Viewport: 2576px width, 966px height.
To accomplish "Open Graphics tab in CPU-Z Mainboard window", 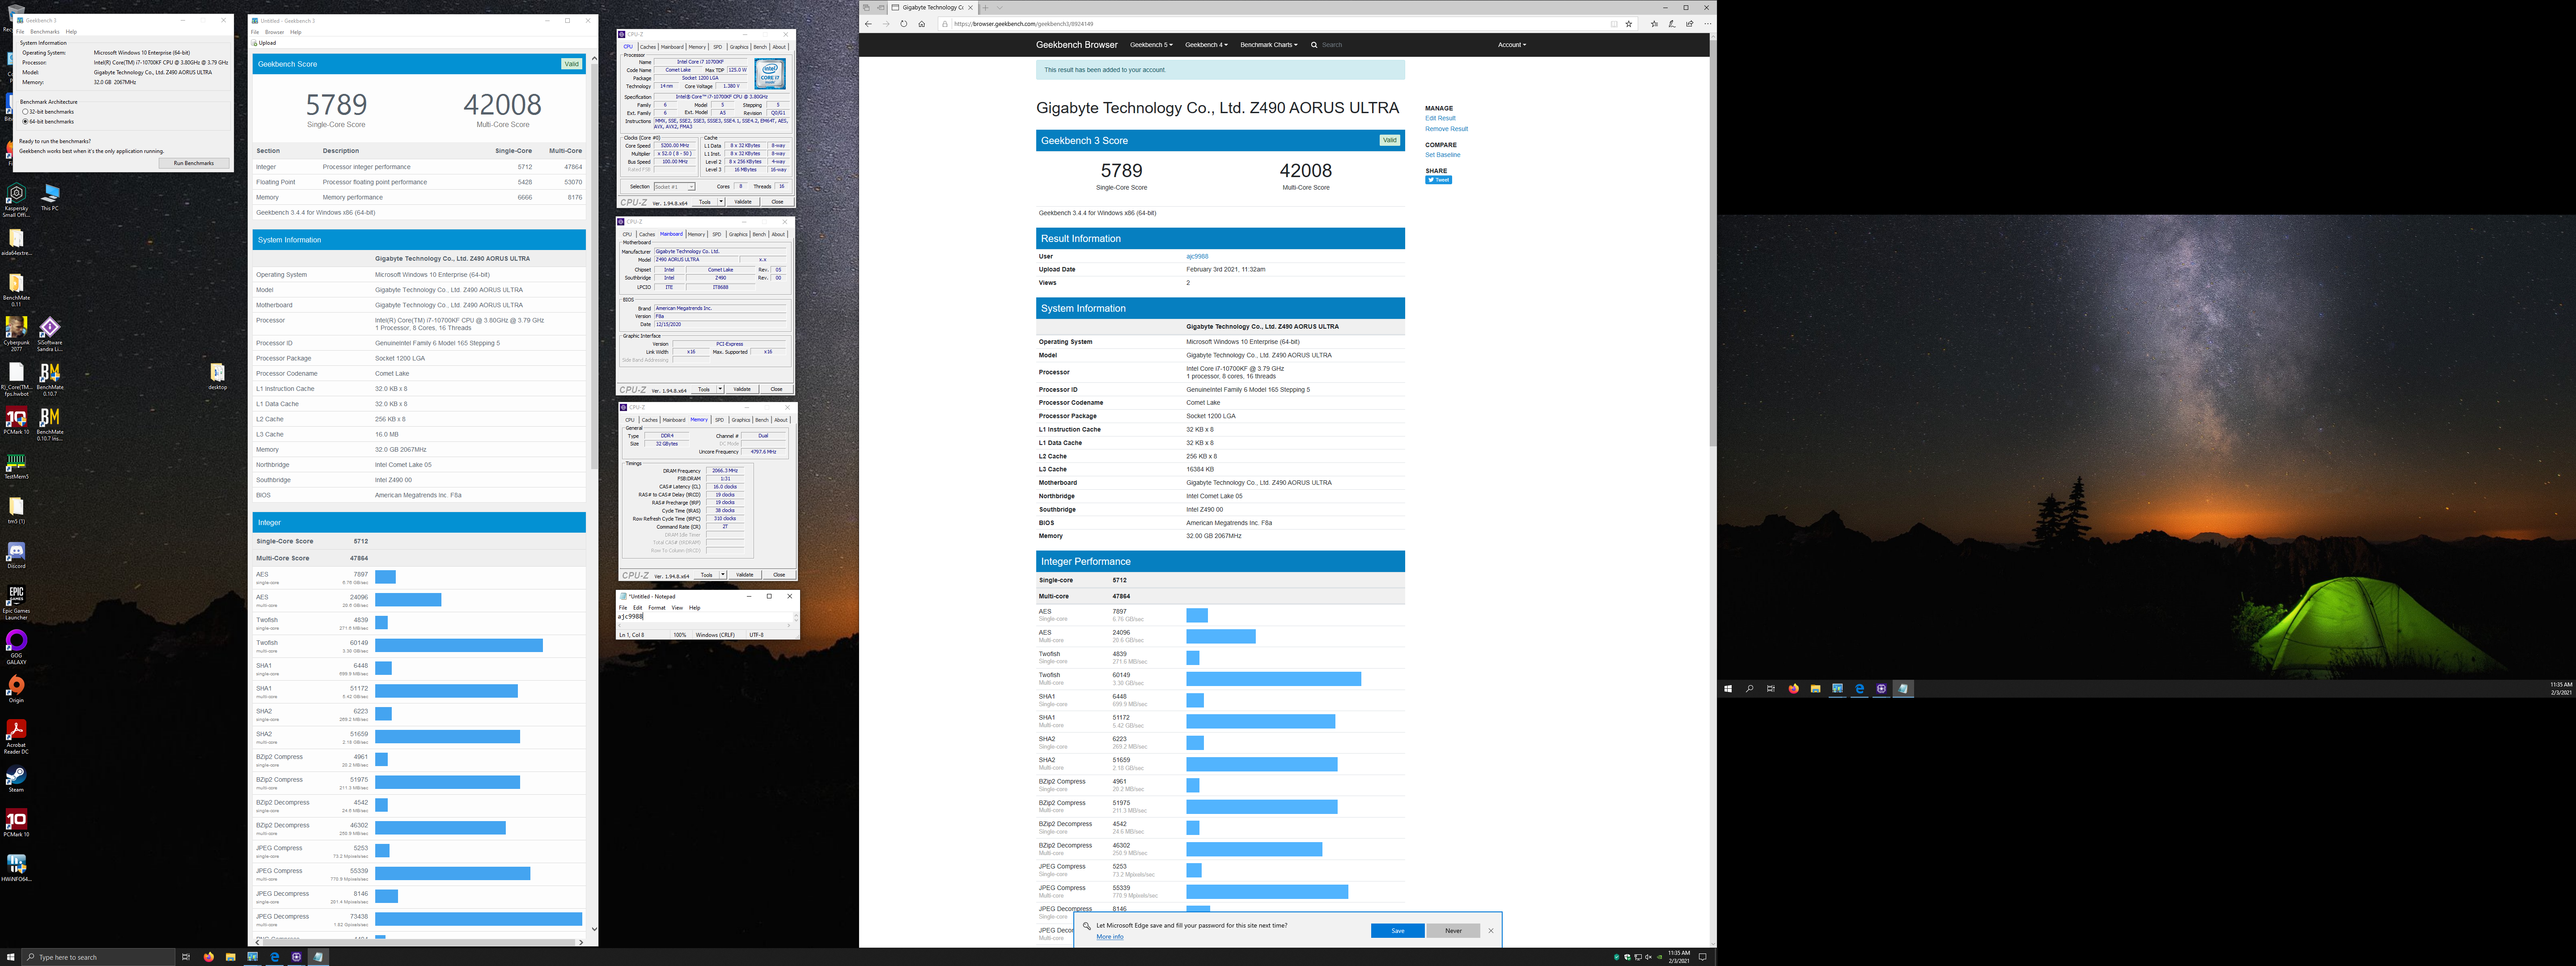I will pyautogui.click(x=738, y=234).
